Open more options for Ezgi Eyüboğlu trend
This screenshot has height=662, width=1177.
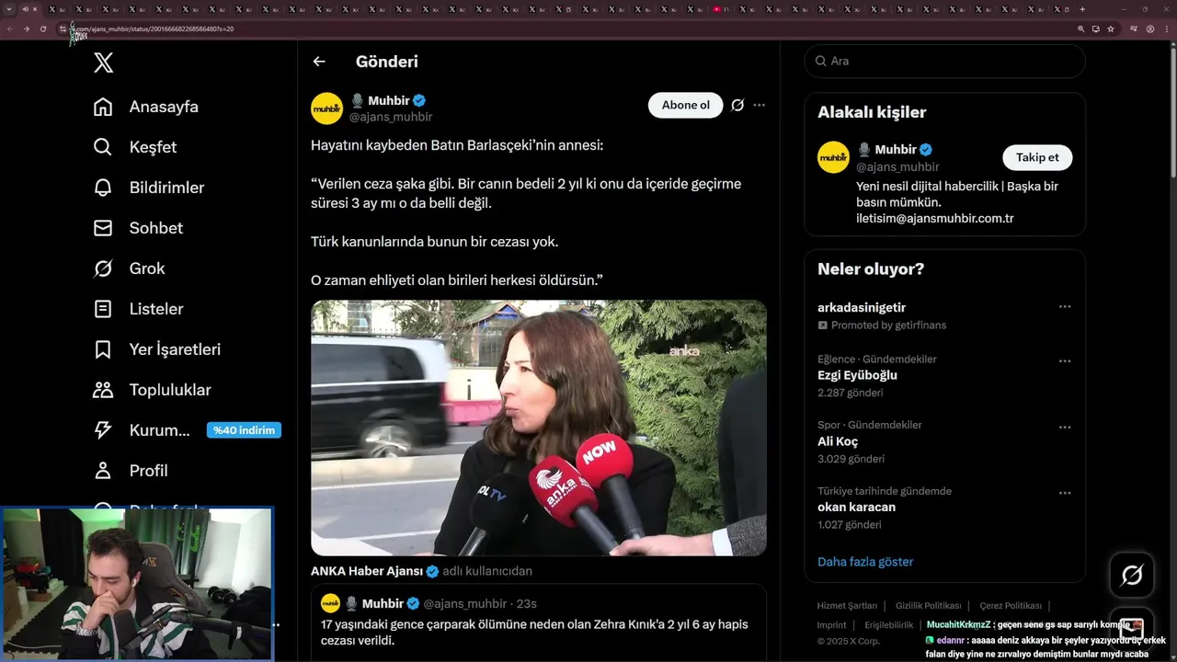point(1065,361)
